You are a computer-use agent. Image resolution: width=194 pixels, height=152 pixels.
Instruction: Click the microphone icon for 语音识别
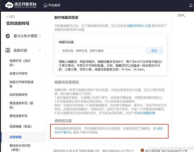(8, 50)
